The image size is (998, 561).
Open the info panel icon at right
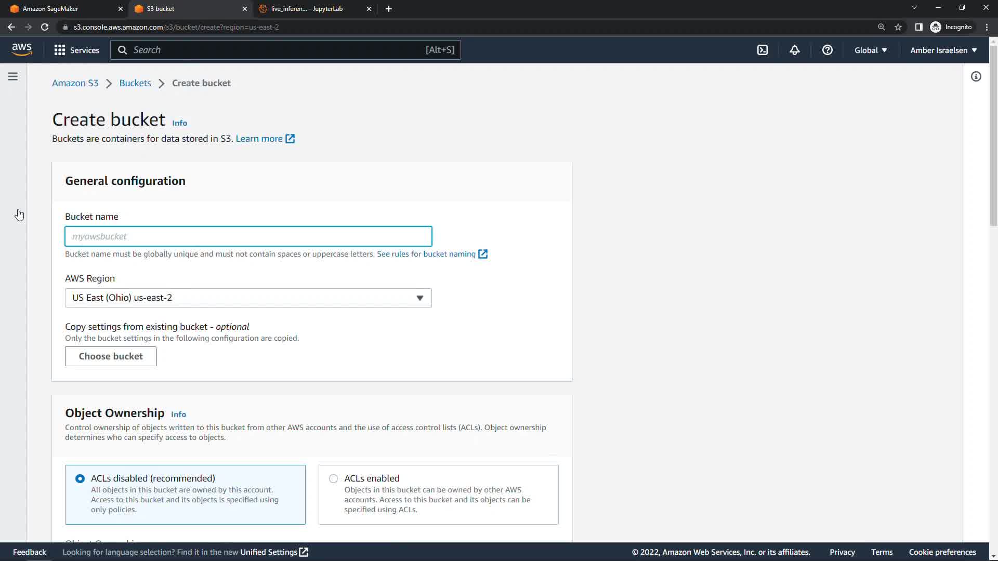(976, 76)
